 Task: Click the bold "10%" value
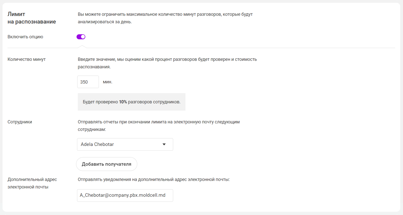(x=123, y=102)
